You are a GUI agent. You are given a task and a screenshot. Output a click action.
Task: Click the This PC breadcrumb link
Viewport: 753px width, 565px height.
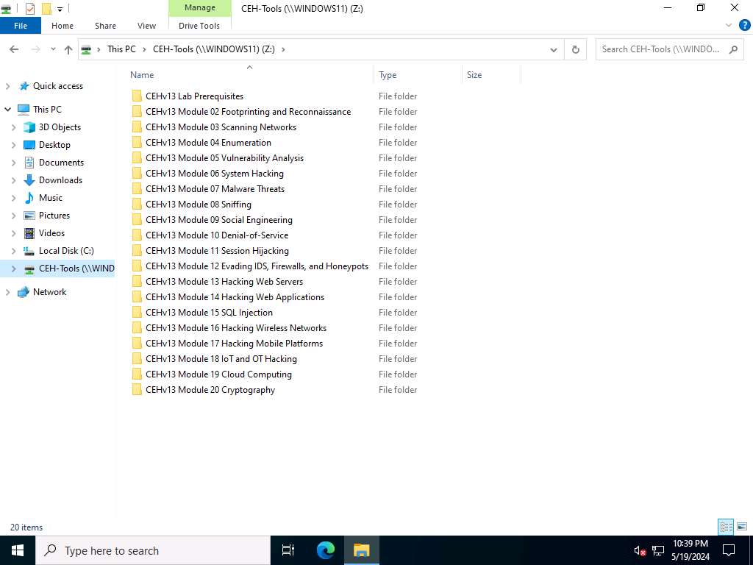121,49
